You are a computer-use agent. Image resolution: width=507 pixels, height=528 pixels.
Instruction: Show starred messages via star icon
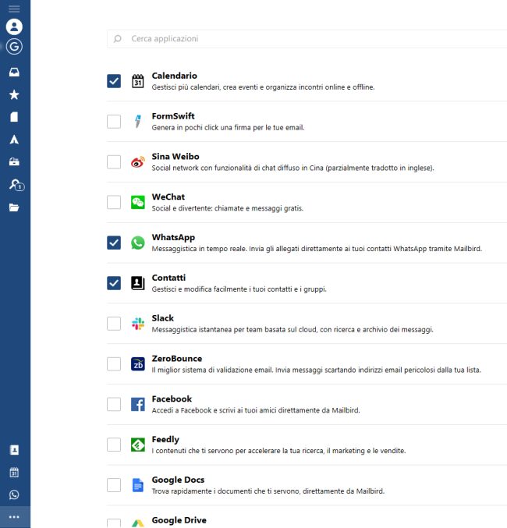click(14, 94)
